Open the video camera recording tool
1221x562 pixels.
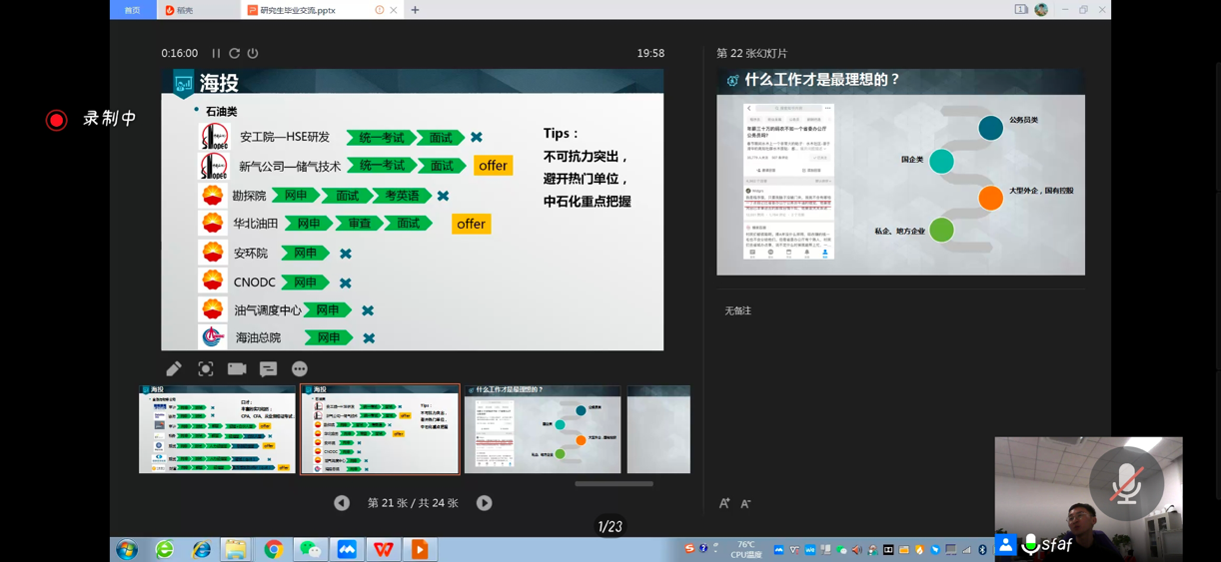coord(237,369)
